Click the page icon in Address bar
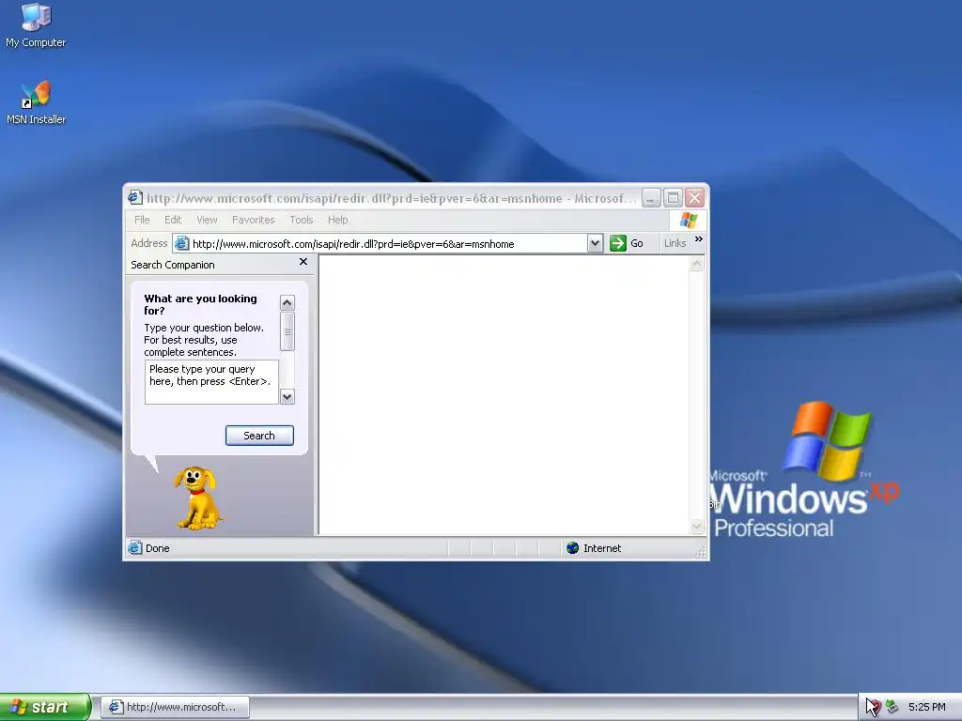Viewport: 962px width, 721px height. pos(181,243)
